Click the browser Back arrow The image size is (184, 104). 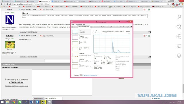[2, 4]
